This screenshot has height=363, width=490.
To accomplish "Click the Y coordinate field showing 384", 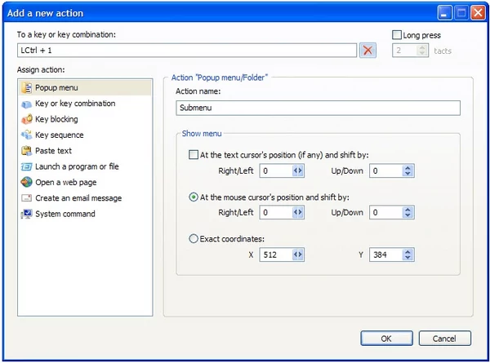I will (x=386, y=255).
